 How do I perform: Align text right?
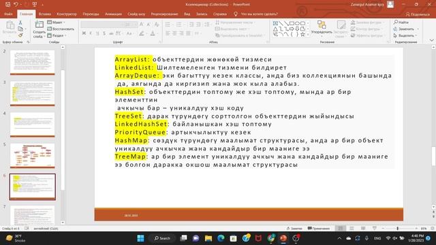pyautogui.click(x=182, y=33)
